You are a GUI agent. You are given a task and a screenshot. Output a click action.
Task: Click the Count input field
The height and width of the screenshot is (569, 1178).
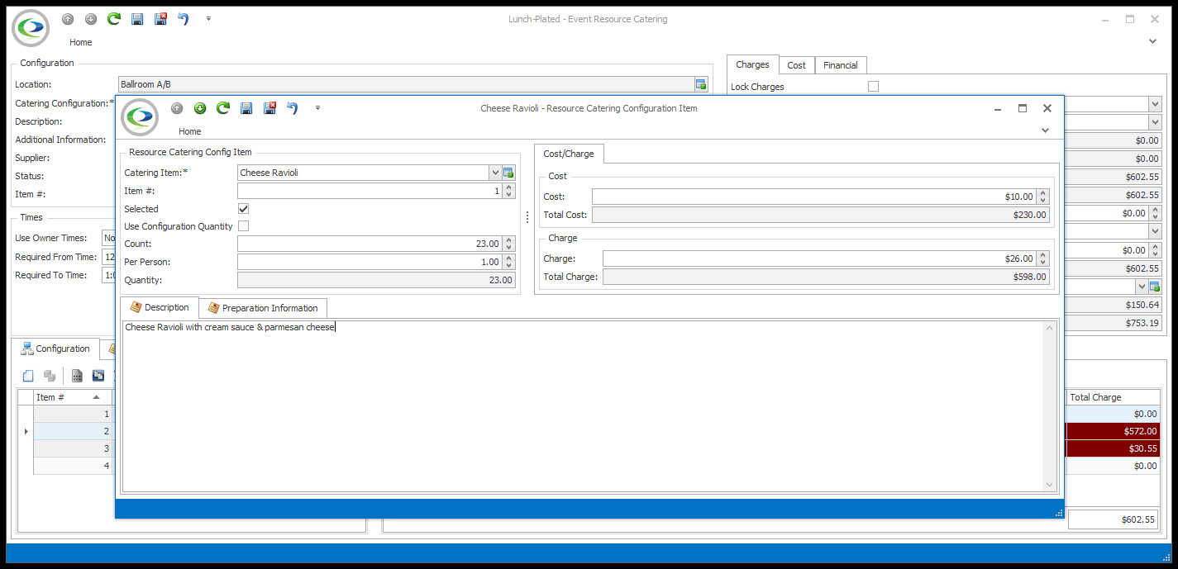pos(370,244)
